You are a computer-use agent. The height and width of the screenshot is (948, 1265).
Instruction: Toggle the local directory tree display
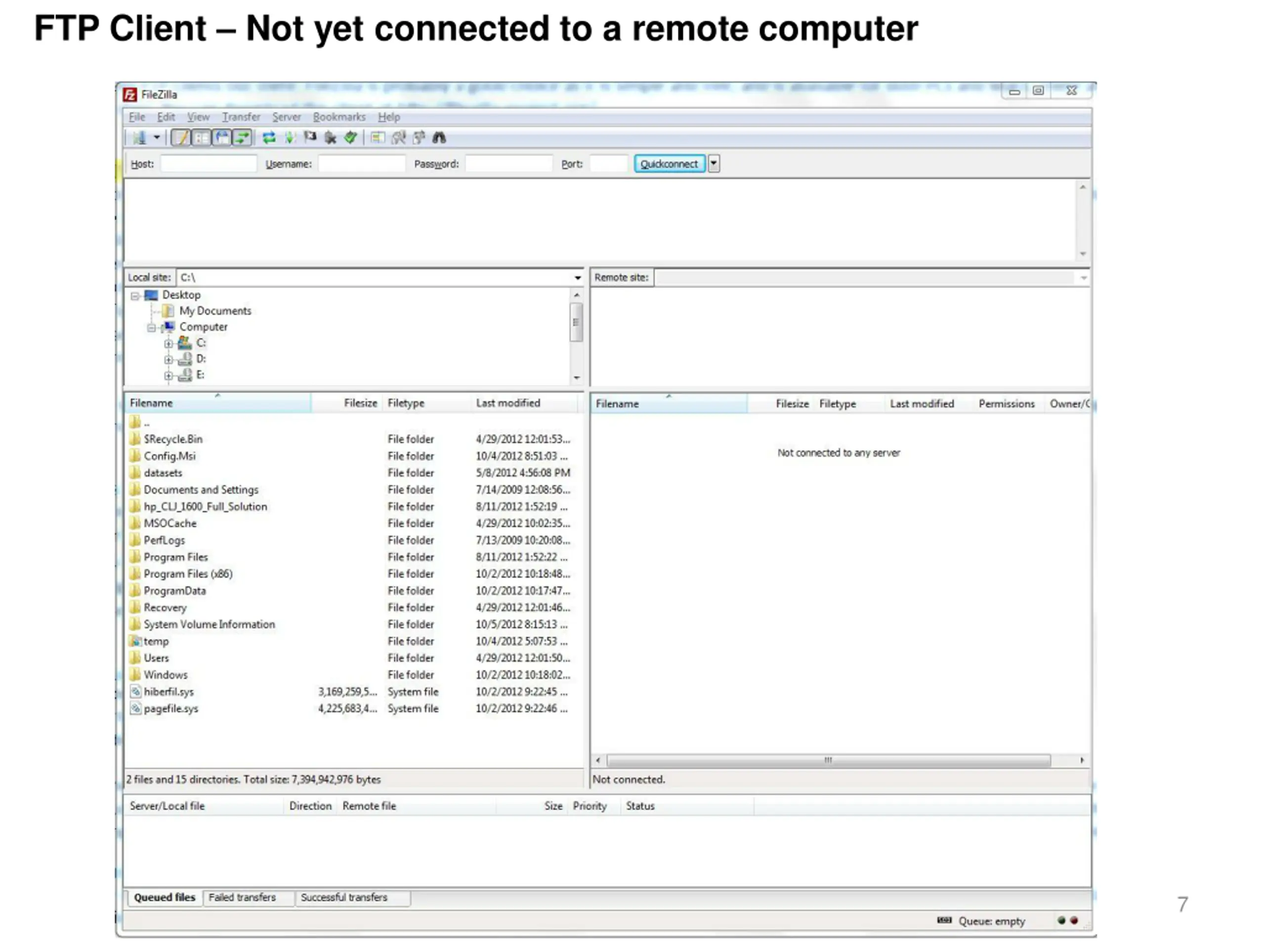point(201,138)
